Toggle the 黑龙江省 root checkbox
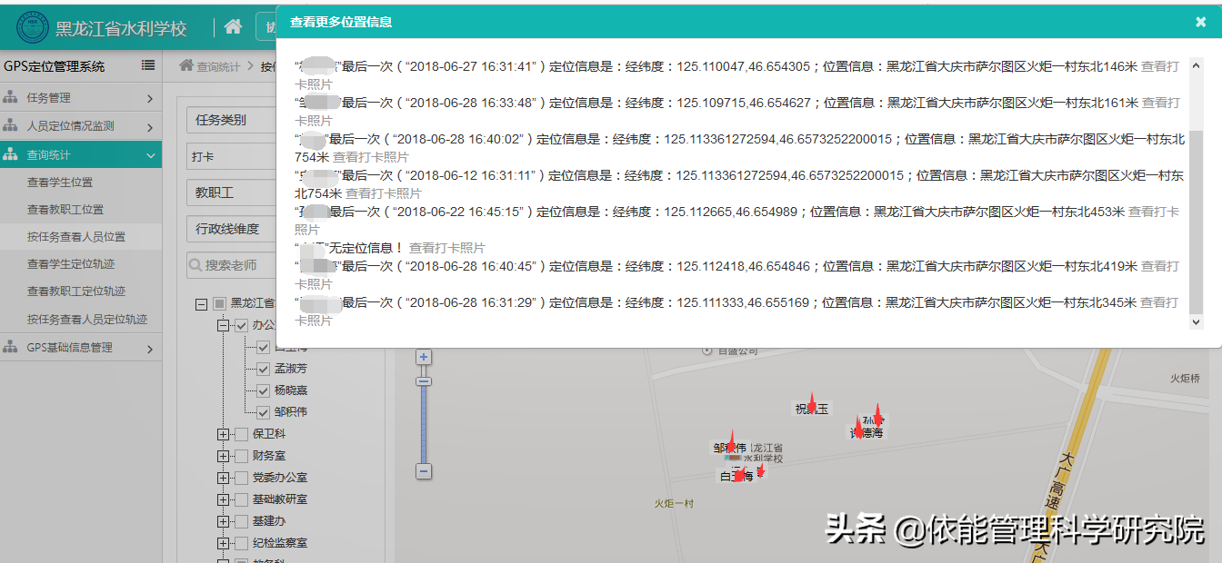The image size is (1222, 563). click(220, 303)
